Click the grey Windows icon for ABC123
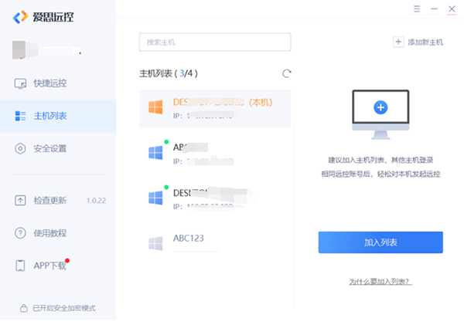The height and width of the screenshot is (325, 464). (155, 242)
